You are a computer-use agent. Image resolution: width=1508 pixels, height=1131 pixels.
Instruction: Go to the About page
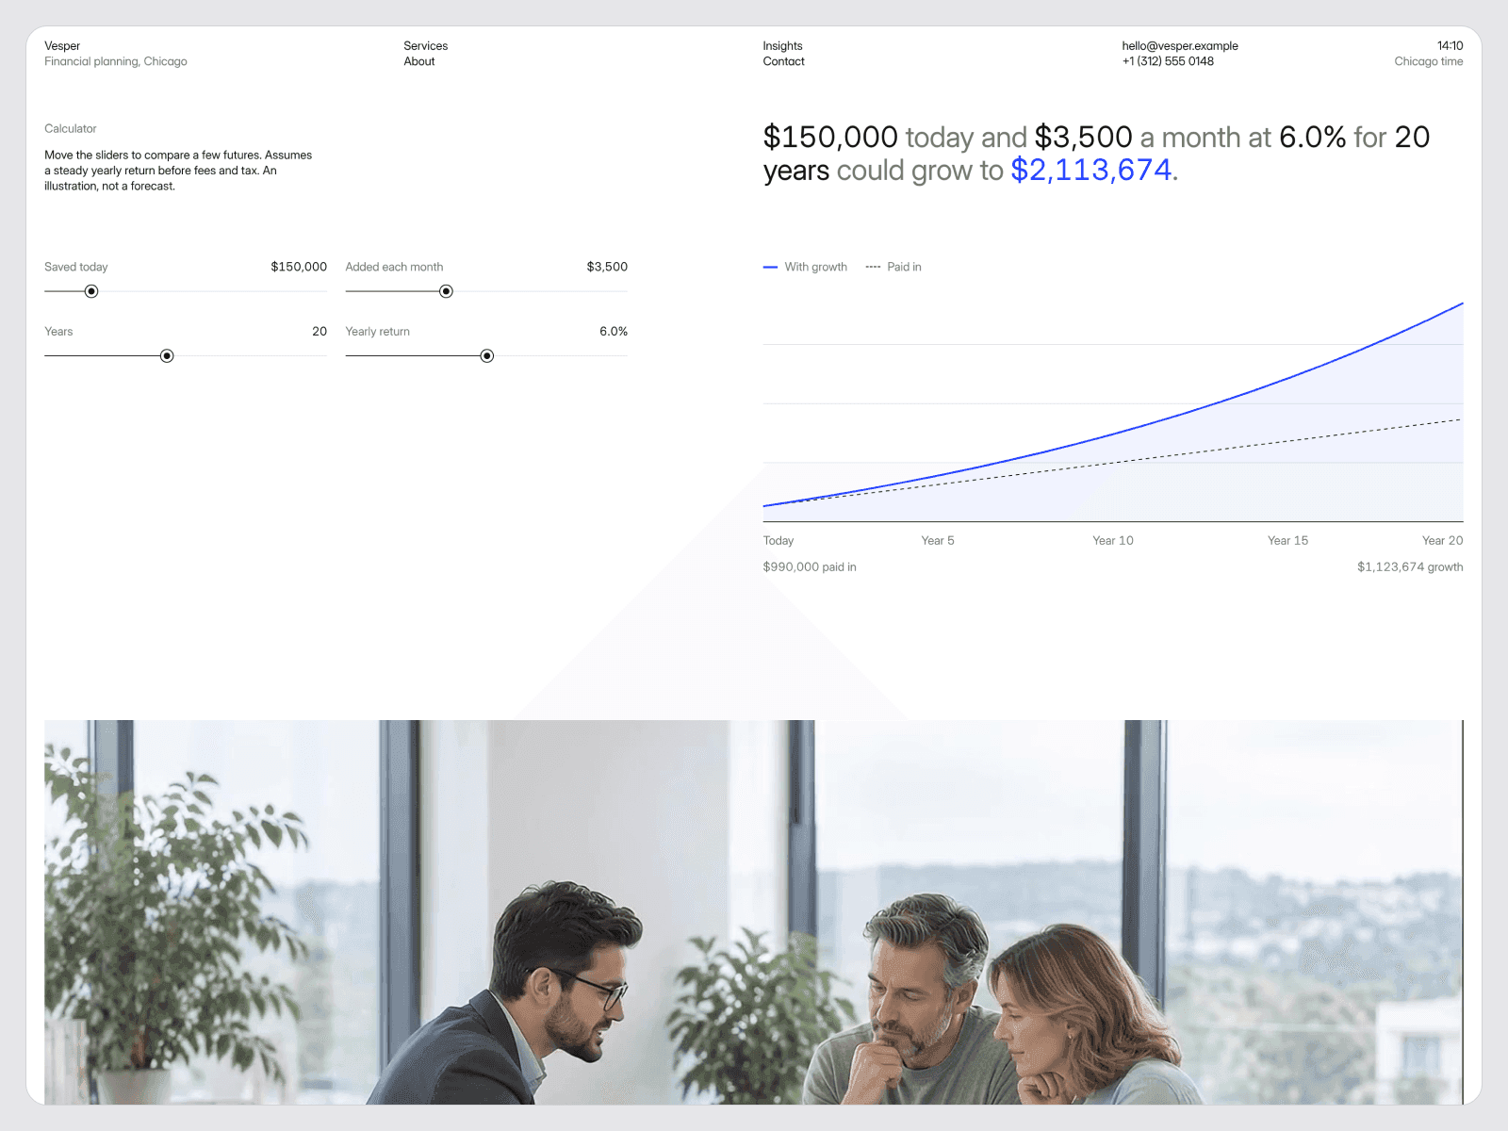coord(419,61)
